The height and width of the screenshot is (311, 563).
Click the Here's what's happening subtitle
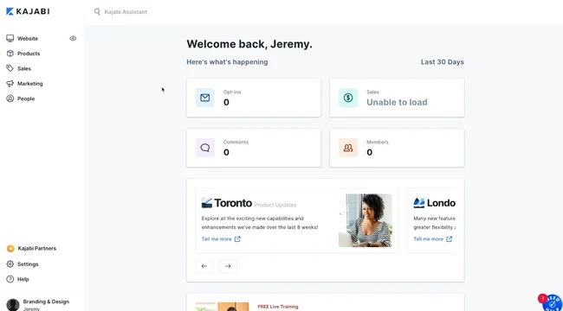pos(227,62)
